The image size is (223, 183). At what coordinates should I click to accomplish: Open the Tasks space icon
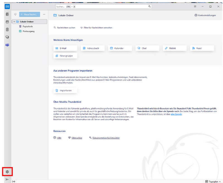click(7, 30)
